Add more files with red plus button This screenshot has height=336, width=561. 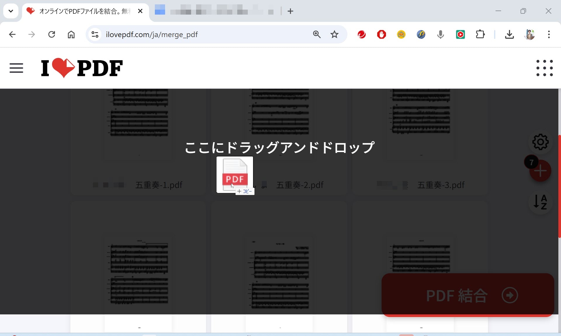[x=540, y=171]
